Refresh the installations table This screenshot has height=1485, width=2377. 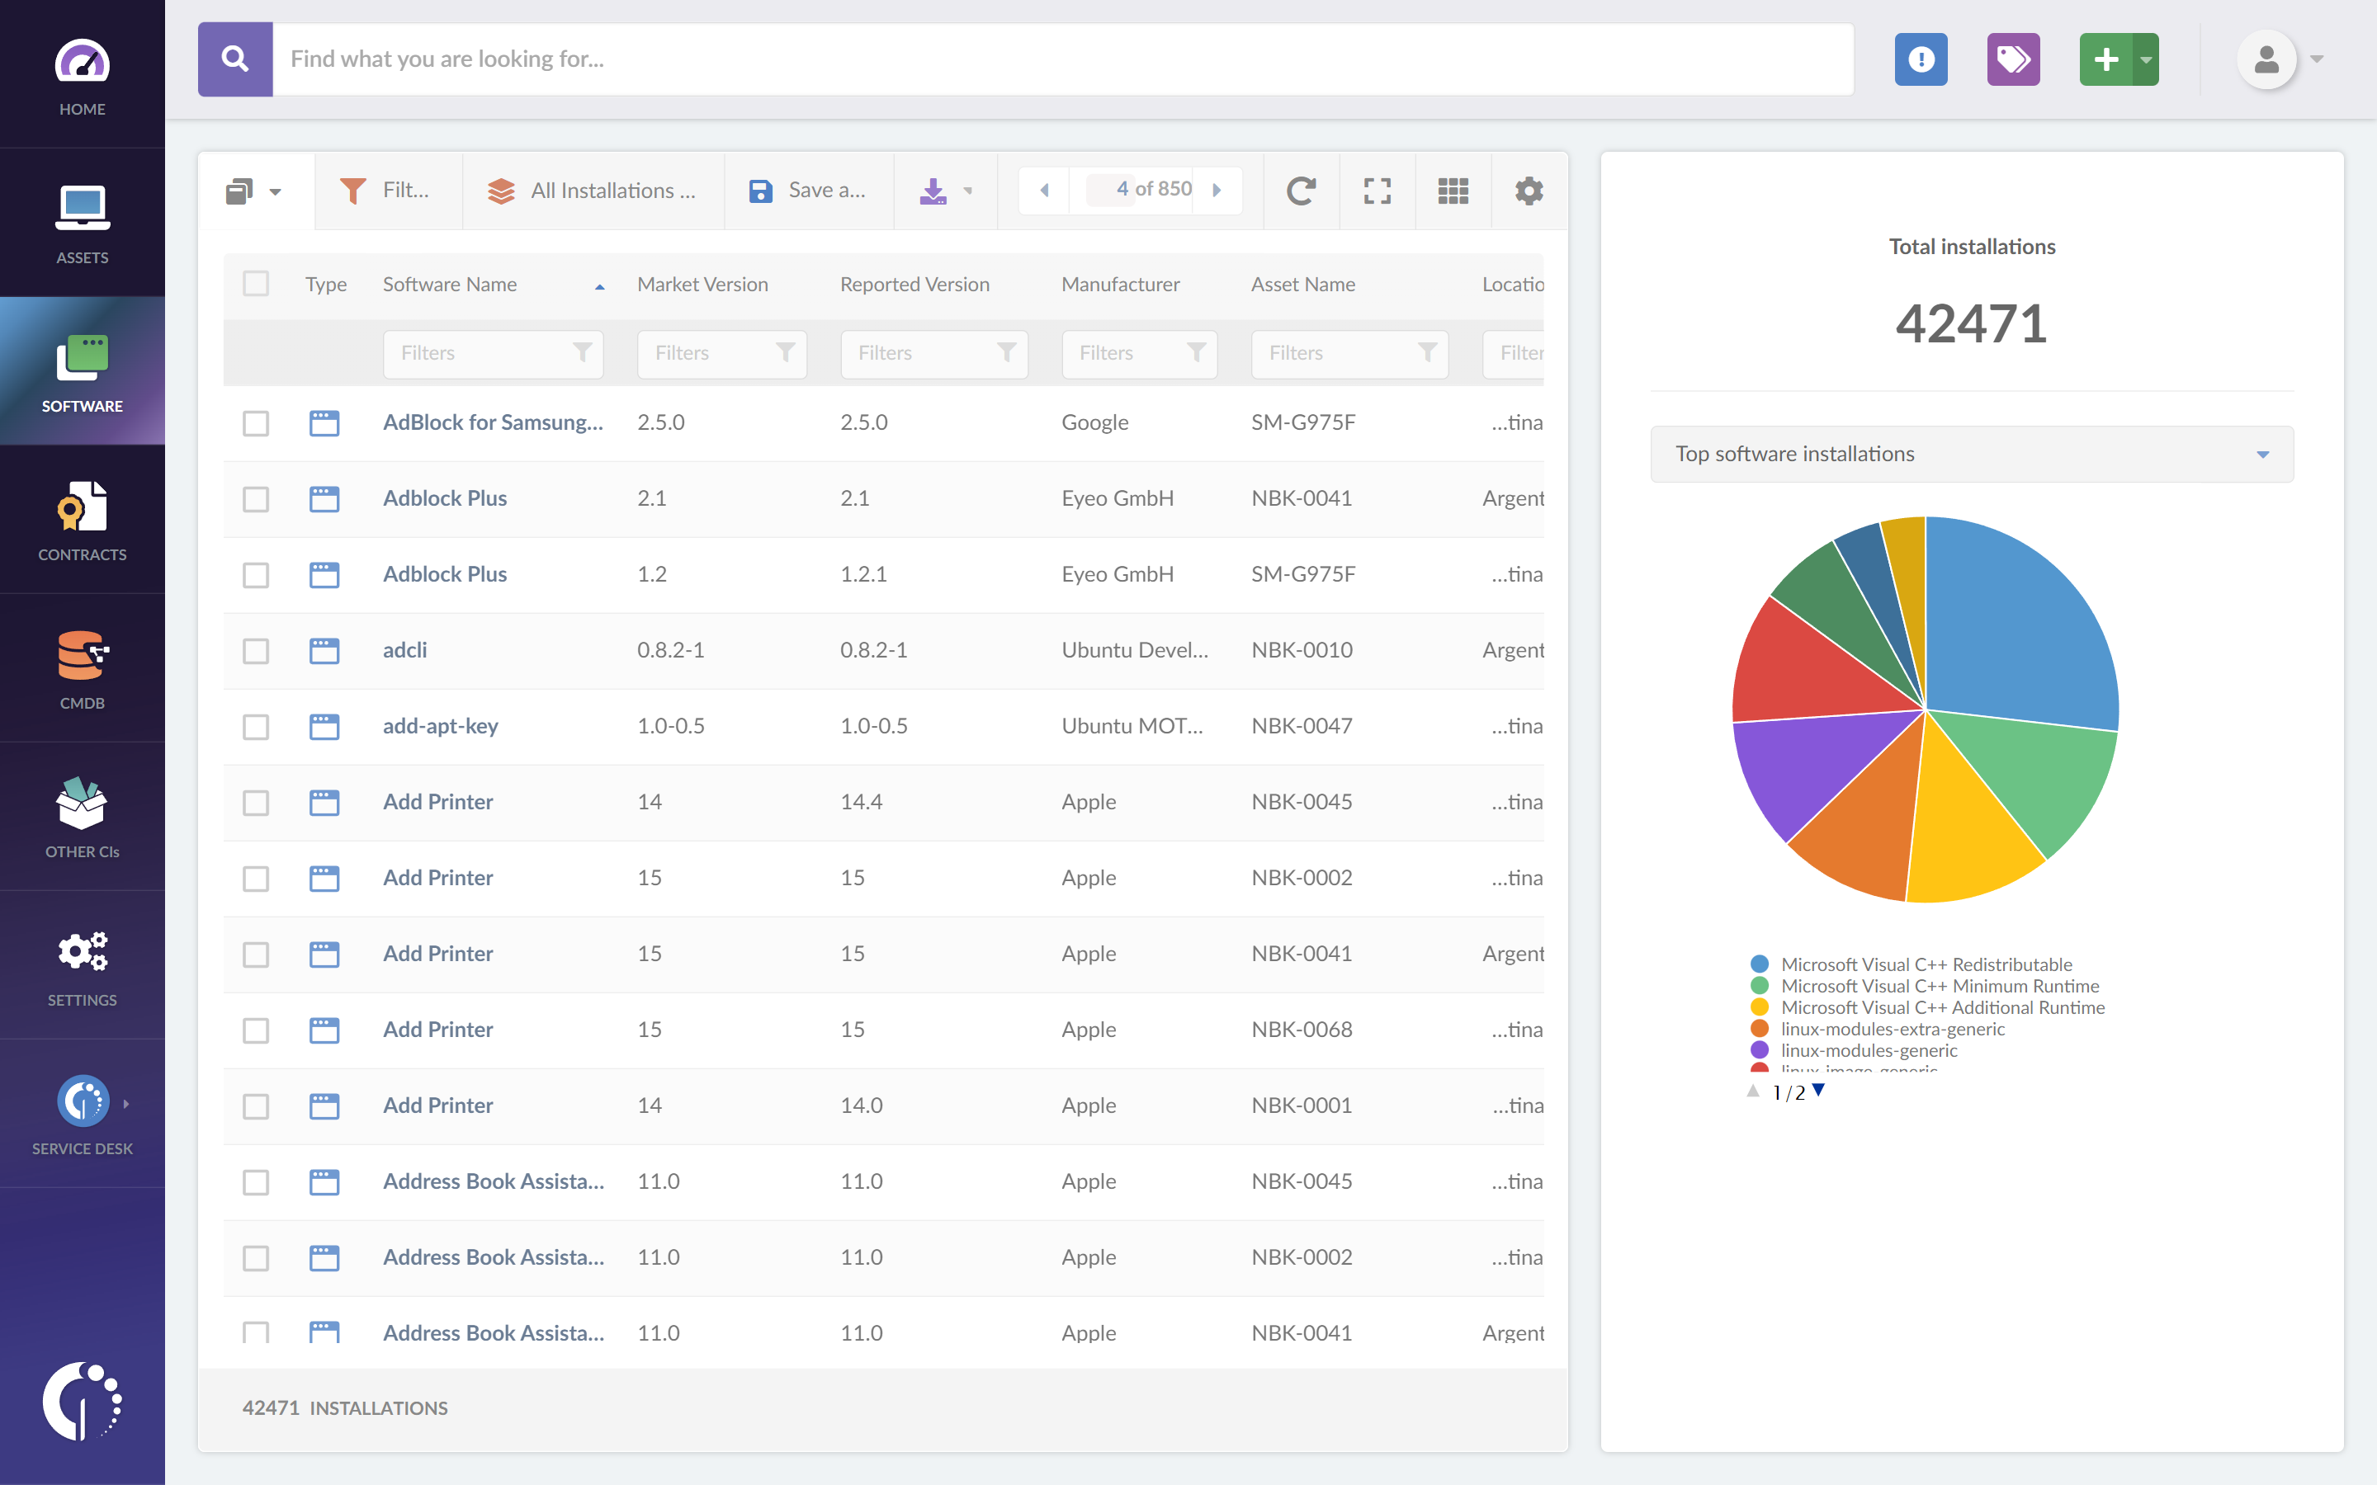1301,190
